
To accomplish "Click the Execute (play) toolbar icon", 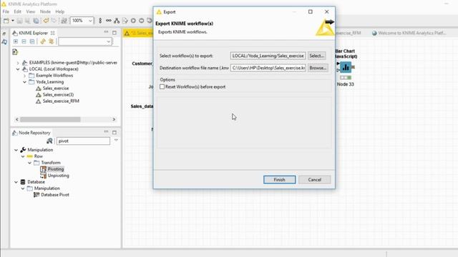I will tap(133, 21).
